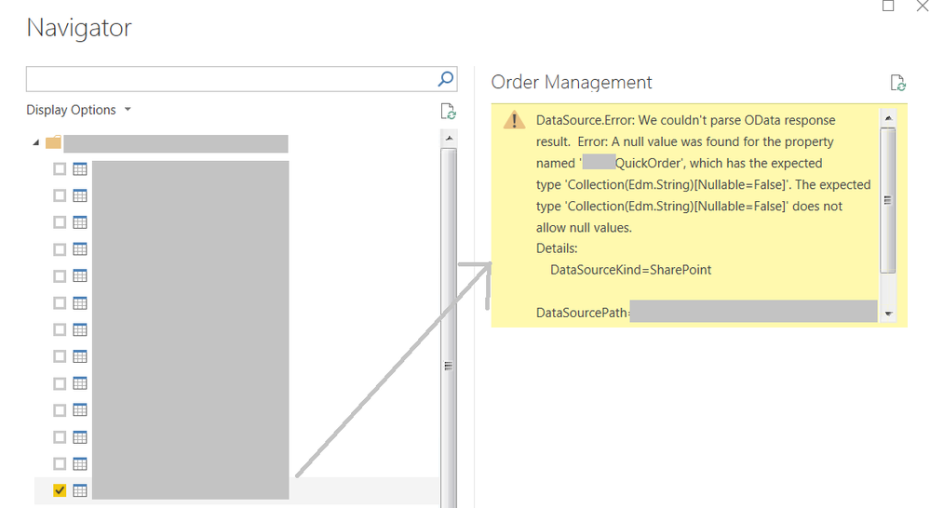This screenshot has height=508, width=930.
Task: Click the search magnifier icon in Navigator
Action: coord(445,79)
